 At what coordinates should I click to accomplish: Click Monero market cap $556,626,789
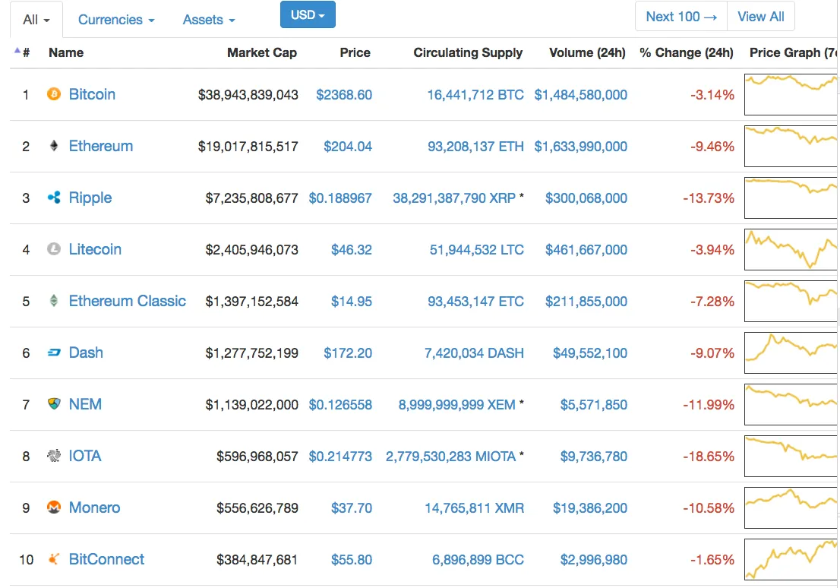(257, 508)
